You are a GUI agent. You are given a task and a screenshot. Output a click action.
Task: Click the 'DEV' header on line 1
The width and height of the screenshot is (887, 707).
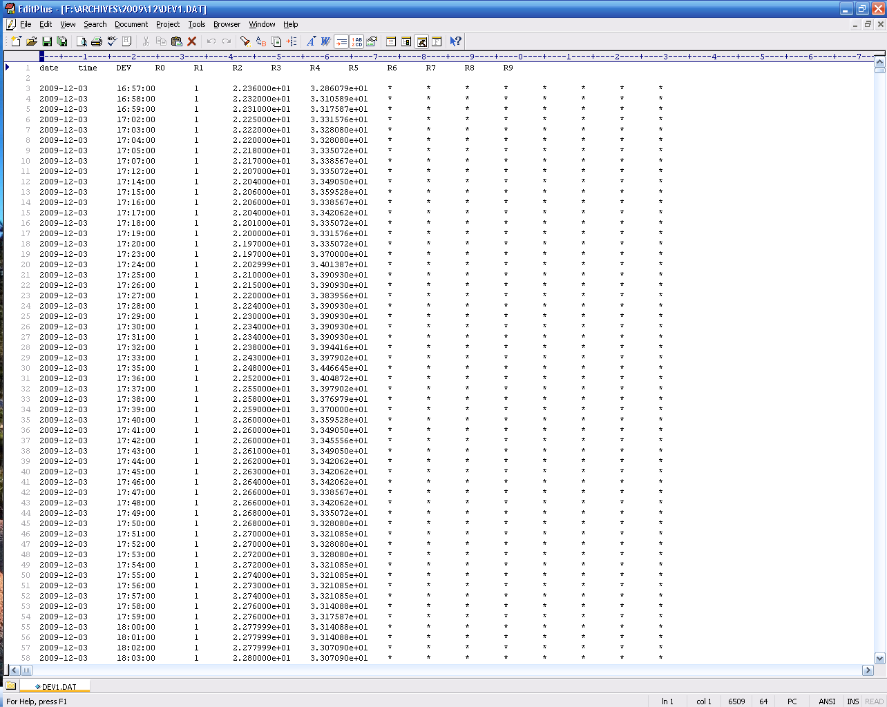coord(124,68)
